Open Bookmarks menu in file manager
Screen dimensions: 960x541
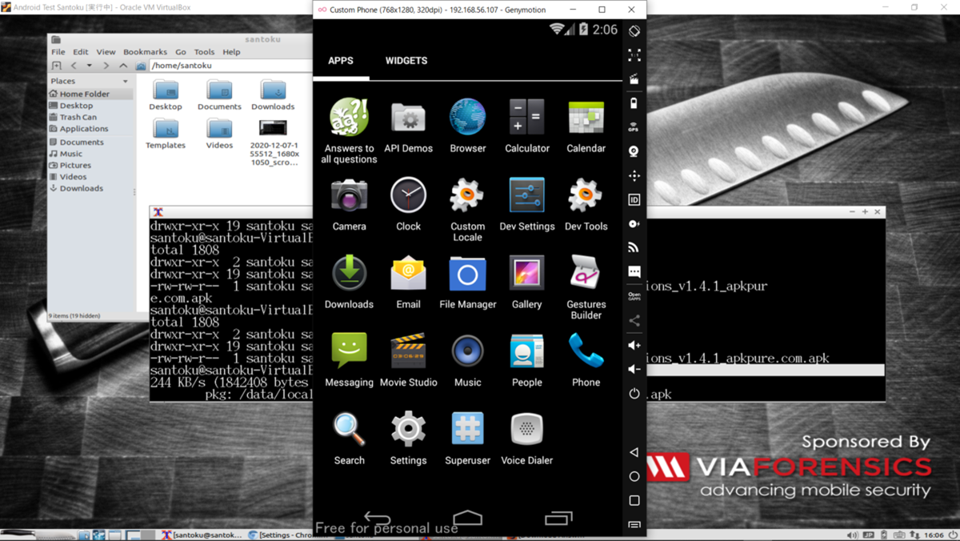[145, 52]
